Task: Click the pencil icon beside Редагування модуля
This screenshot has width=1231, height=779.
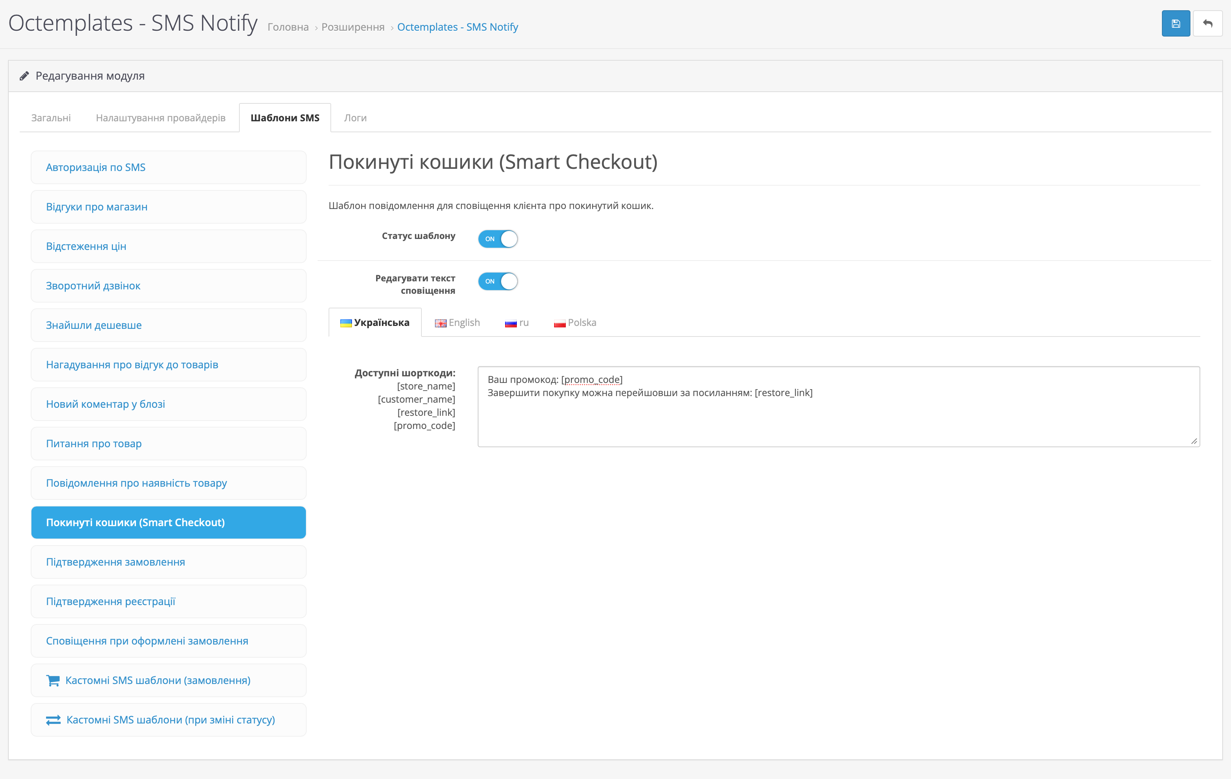Action: pyautogui.click(x=24, y=76)
